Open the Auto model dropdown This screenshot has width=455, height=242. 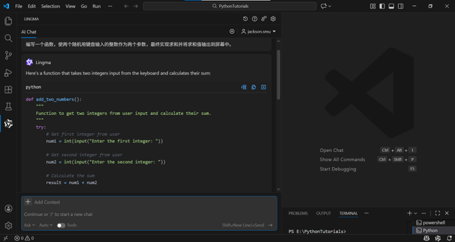pyautogui.click(x=46, y=225)
